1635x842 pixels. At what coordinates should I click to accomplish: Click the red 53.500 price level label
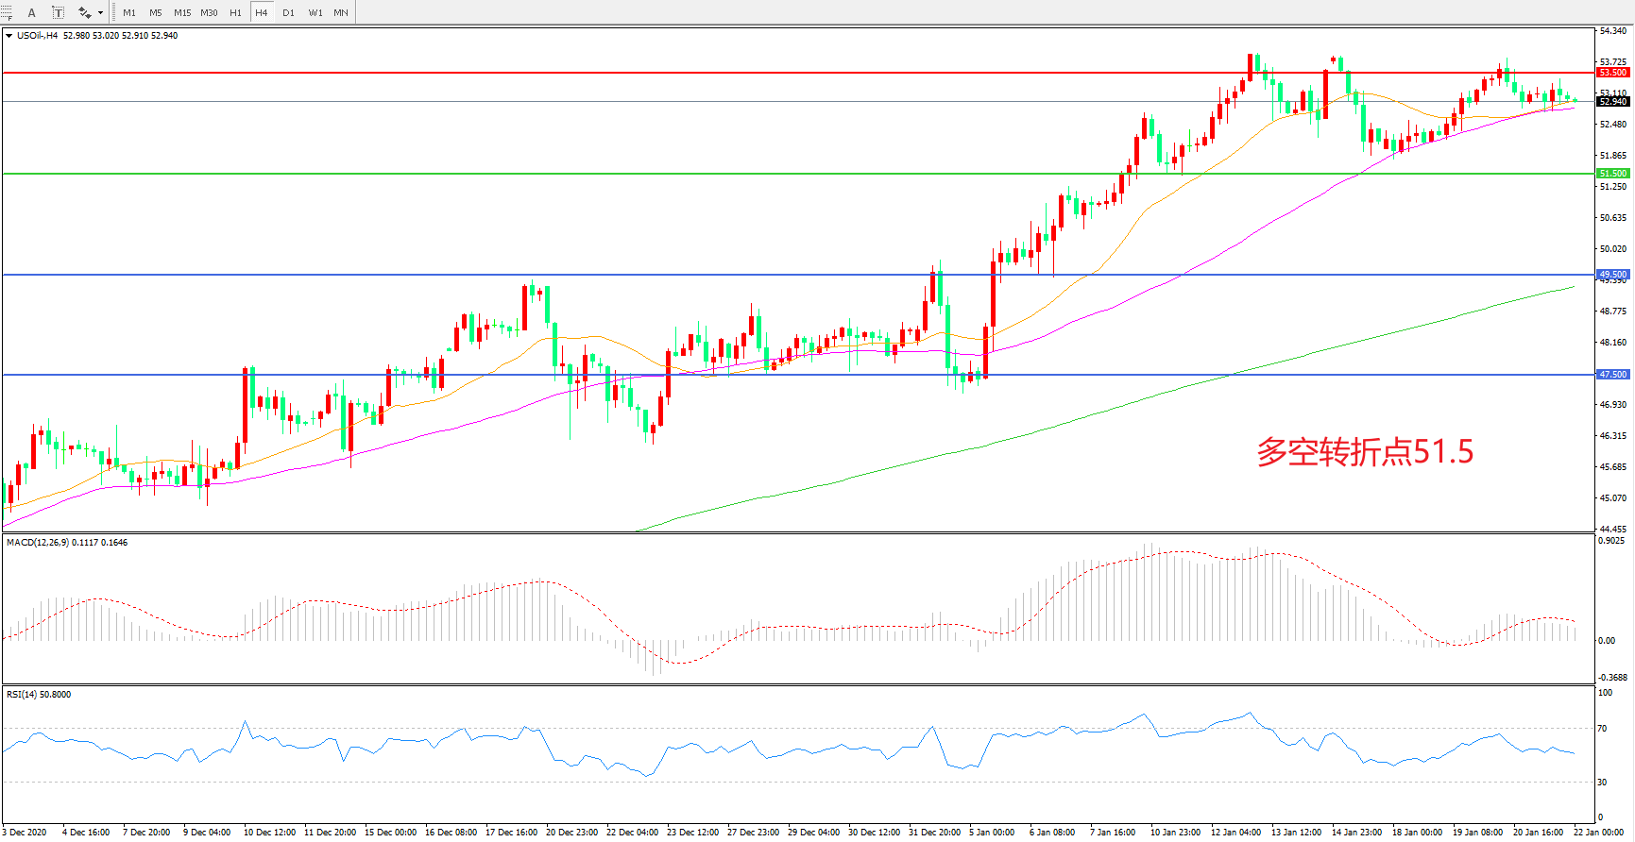(x=1612, y=73)
